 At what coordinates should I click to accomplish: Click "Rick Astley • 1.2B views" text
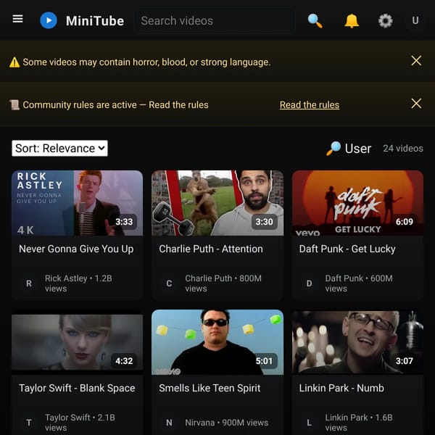pyautogui.click(x=78, y=283)
